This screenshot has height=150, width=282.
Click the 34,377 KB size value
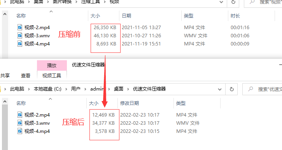pos(103,123)
